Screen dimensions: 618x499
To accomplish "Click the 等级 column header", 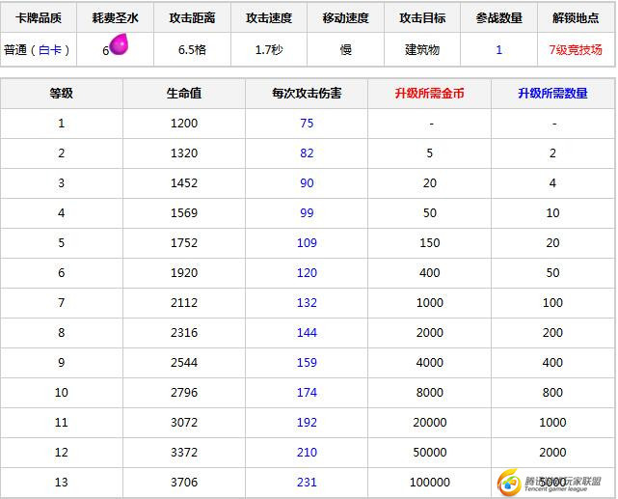I will (x=62, y=94).
